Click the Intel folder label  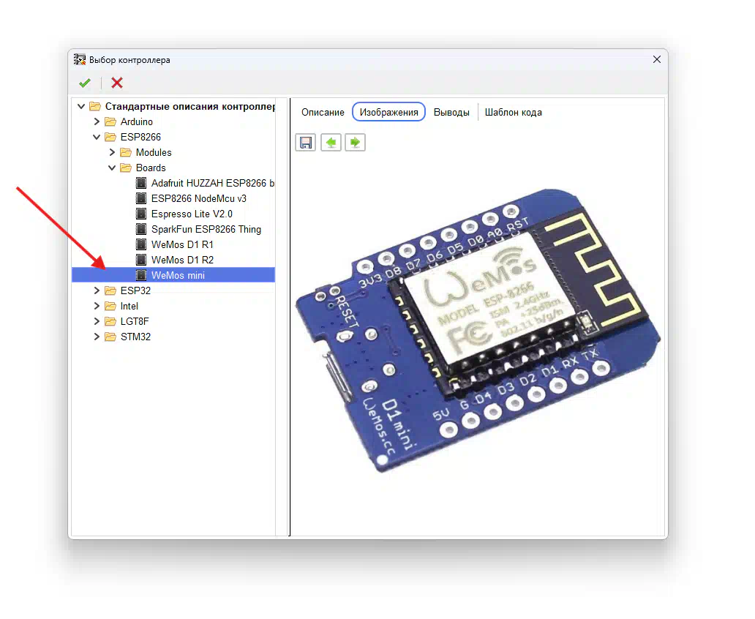point(129,306)
